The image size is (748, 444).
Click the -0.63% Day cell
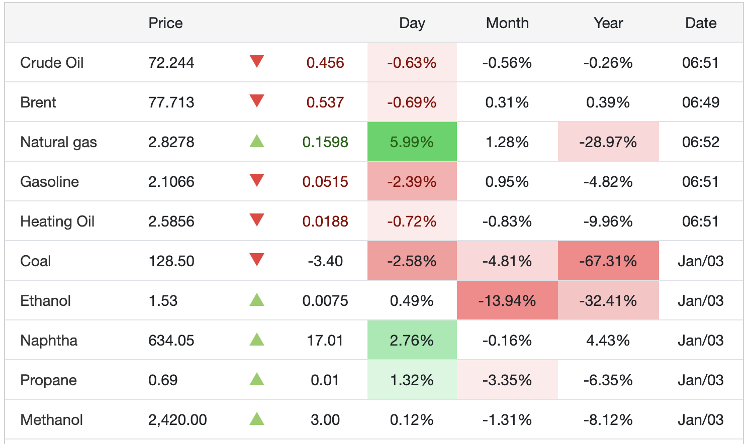[412, 63]
